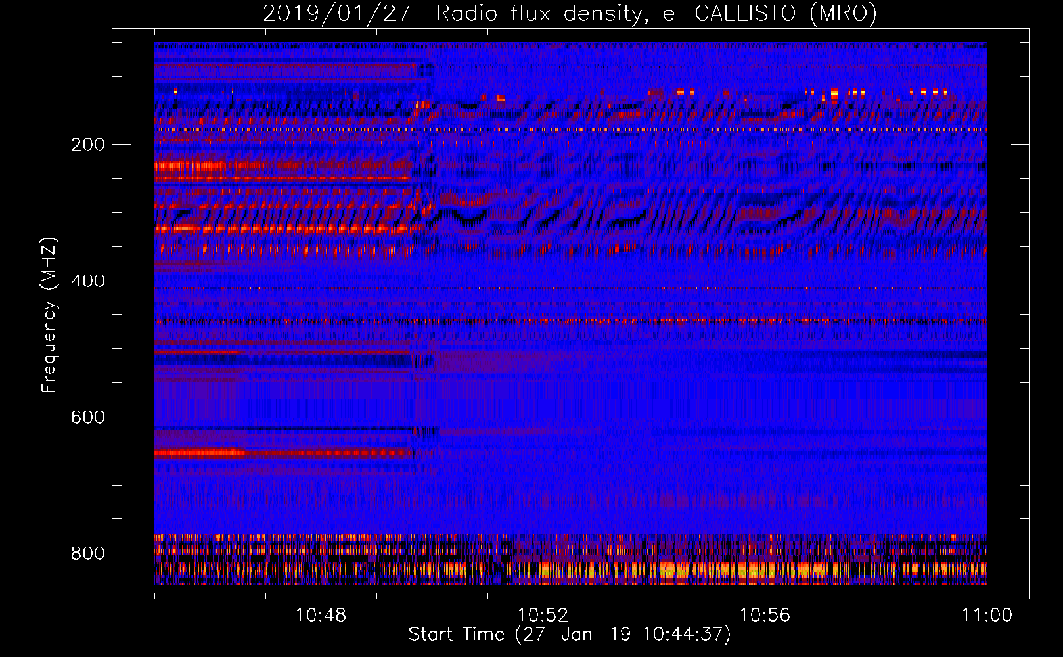The width and height of the screenshot is (1063, 657).
Task: Click the 600 frequency tick label
Action: pyautogui.click(x=88, y=417)
